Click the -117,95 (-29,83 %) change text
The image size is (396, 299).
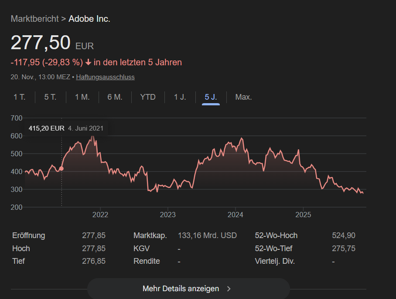pos(47,62)
